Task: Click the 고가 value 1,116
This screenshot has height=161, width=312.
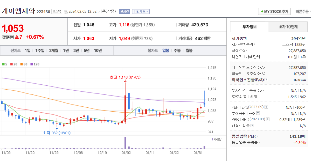Action: click(124, 25)
